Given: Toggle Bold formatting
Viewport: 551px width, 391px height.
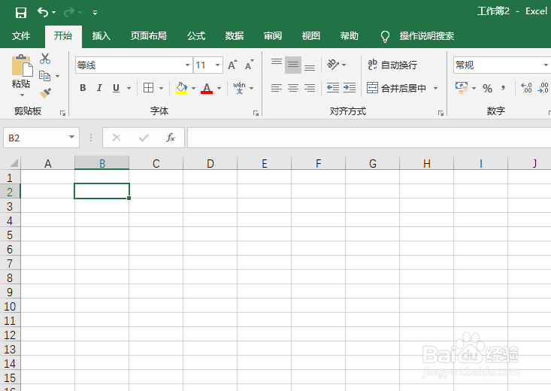Looking at the screenshot, I should (83, 88).
